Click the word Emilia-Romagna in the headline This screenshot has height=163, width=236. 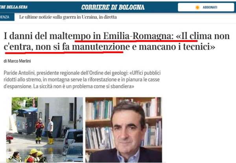pyautogui.click(x=137, y=36)
